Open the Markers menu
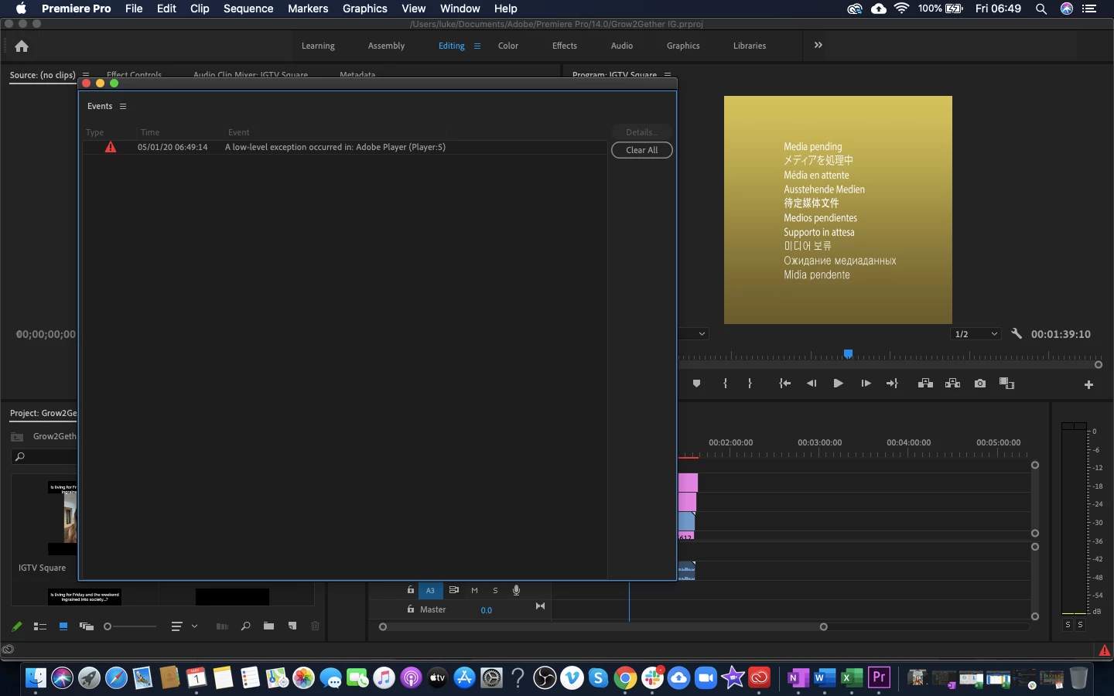1114x696 pixels. pyautogui.click(x=308, y=9)
